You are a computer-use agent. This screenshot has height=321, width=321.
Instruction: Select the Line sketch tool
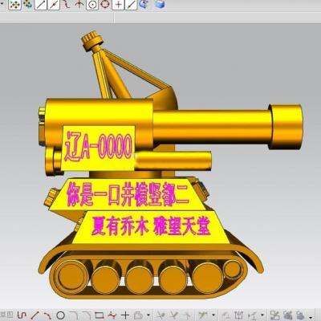[35, 315]
